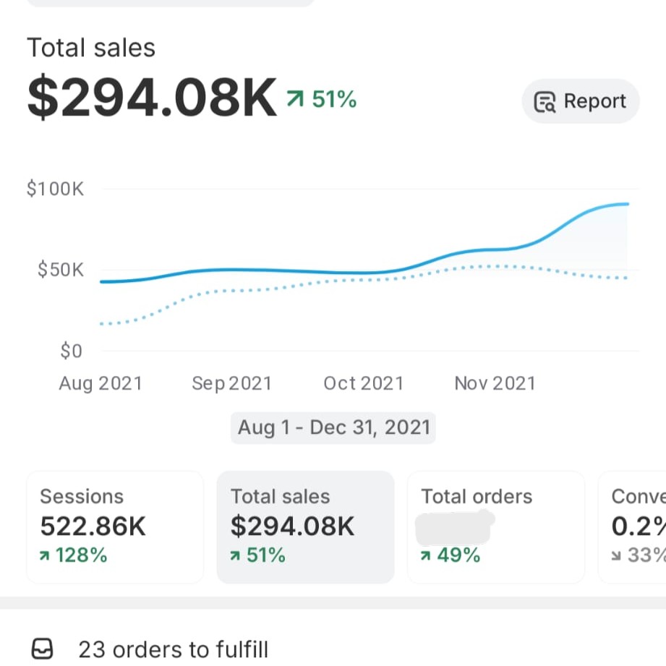Click the chart peak near the end of December

(x=626, y=205)
